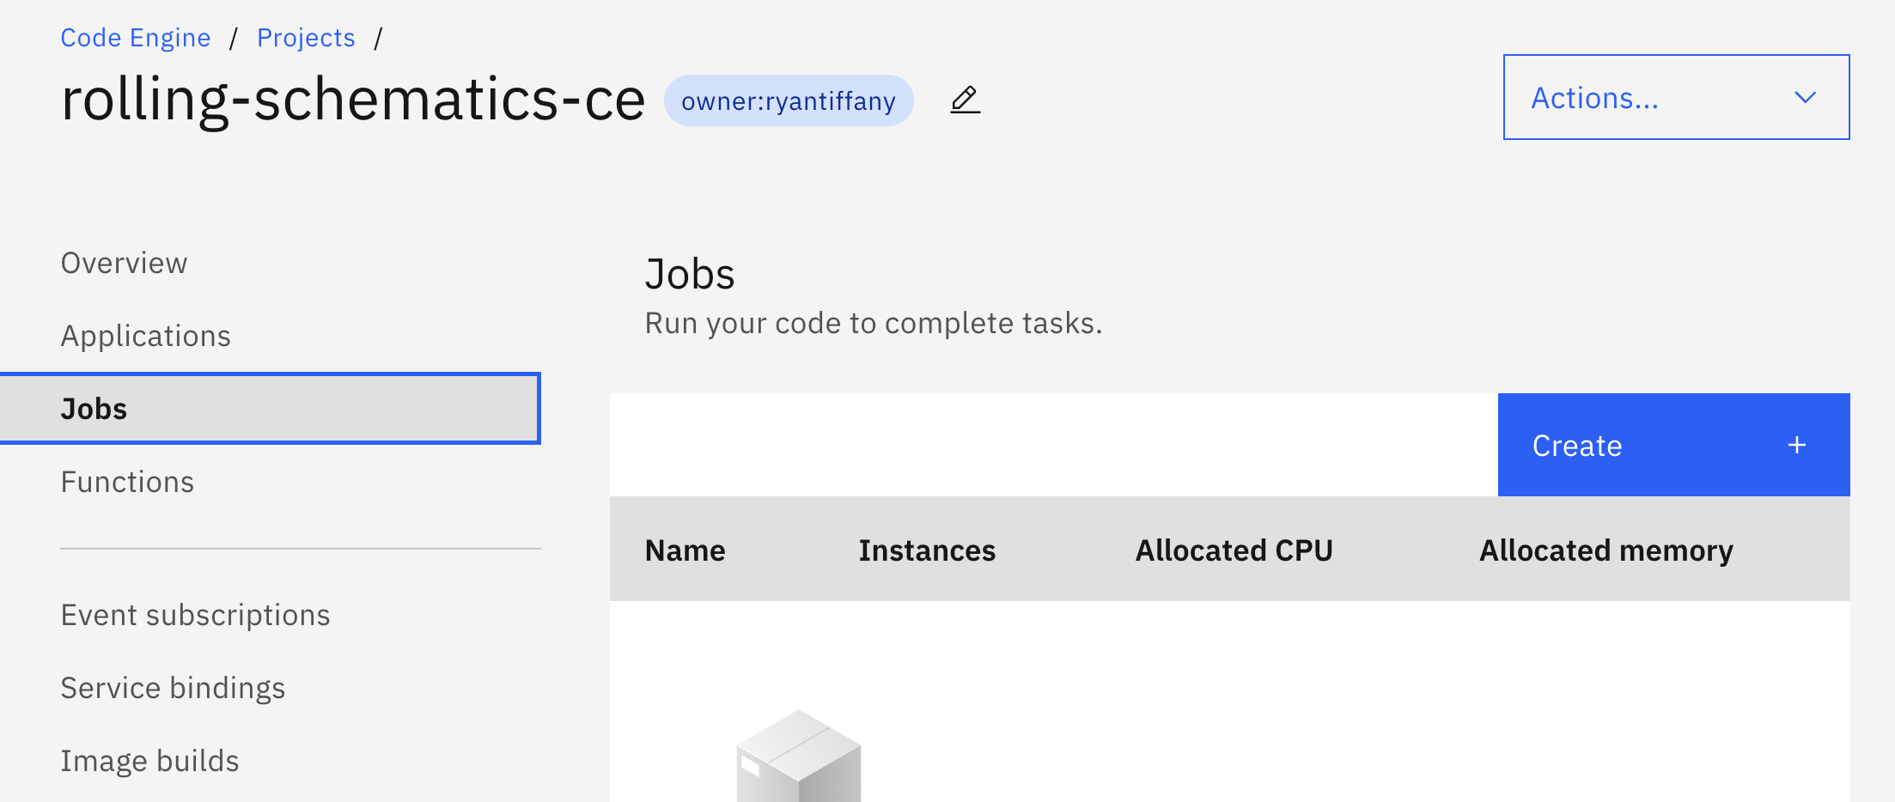Go to the Applications section

tap(145, 336)
